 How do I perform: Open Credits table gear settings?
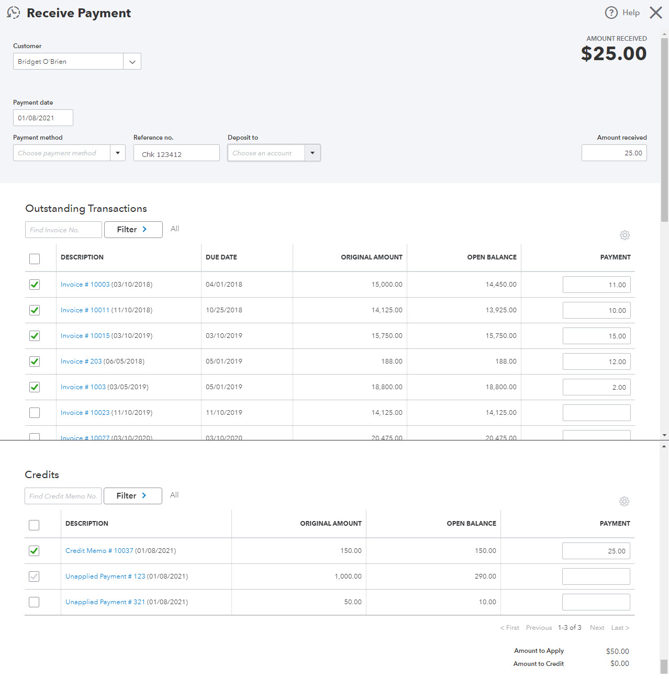tap(624, 502)
